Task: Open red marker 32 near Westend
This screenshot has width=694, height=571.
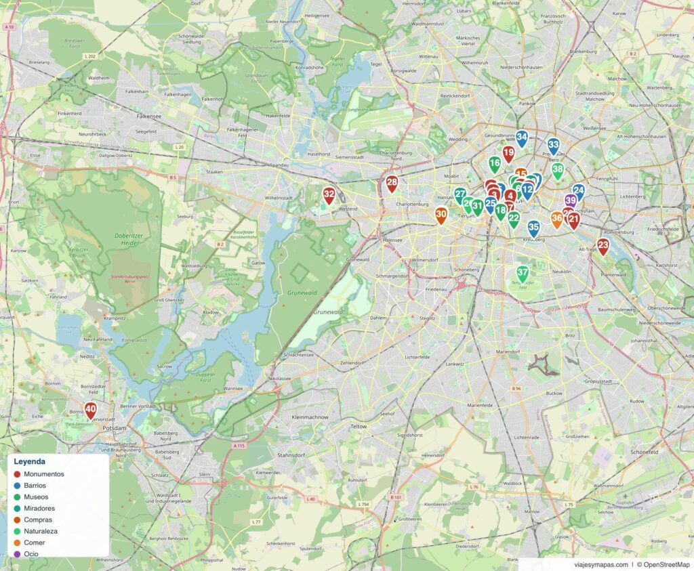Action: (x=329, y=195)
